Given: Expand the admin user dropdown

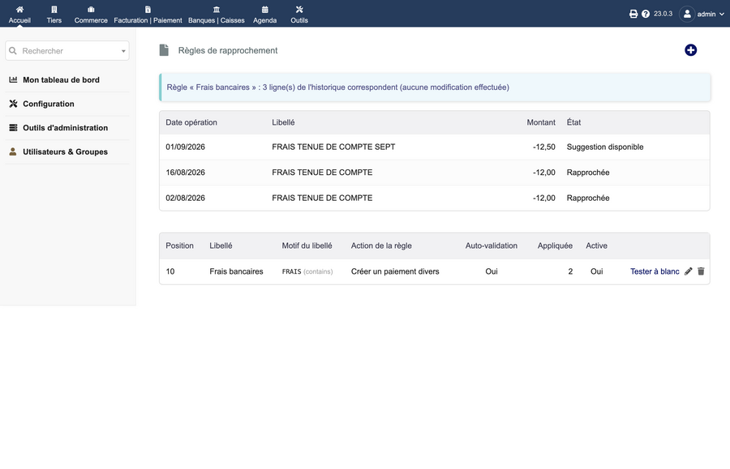Looking at the screenshot, I should tap(702, 14).
